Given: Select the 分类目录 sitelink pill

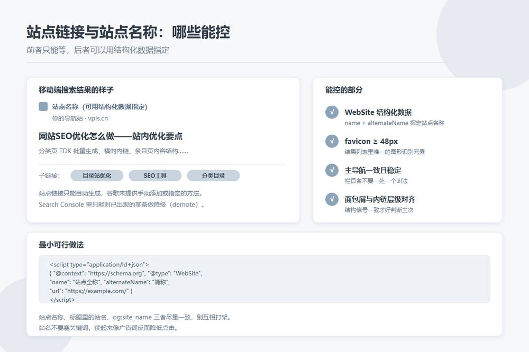Looking at the screenshot, I should pyautogui.click(x=213, y=175).
